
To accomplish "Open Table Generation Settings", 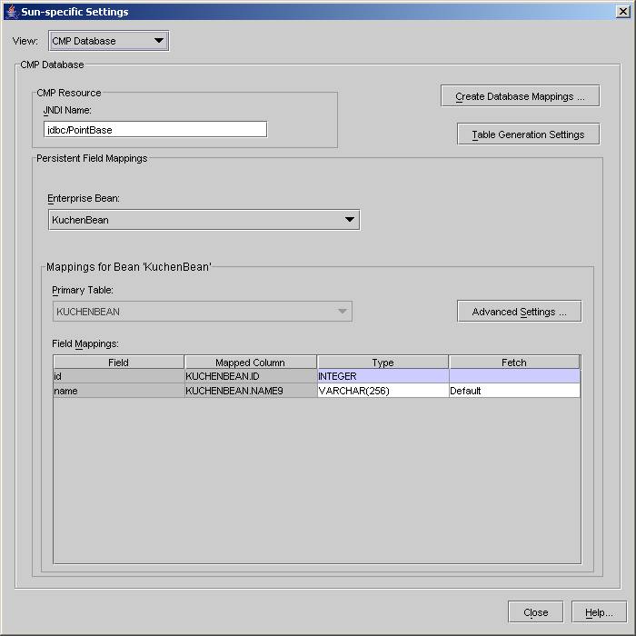I will coord(528,134).
